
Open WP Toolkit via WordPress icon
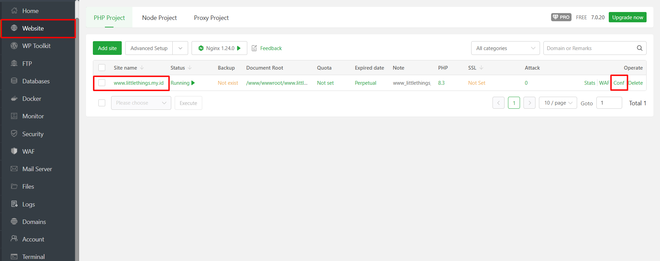tap(14, 46)
